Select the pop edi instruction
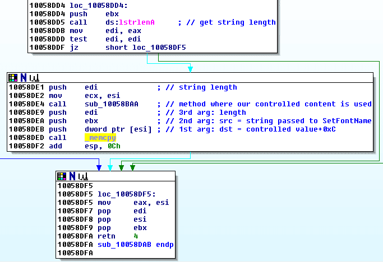This screenshot has height=262, width=383. coord(102,211)
